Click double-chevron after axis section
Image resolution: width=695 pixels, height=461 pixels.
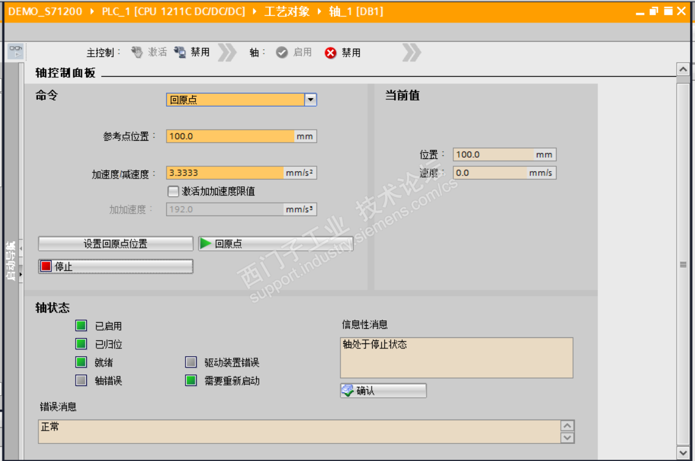[x=412, y=52]
